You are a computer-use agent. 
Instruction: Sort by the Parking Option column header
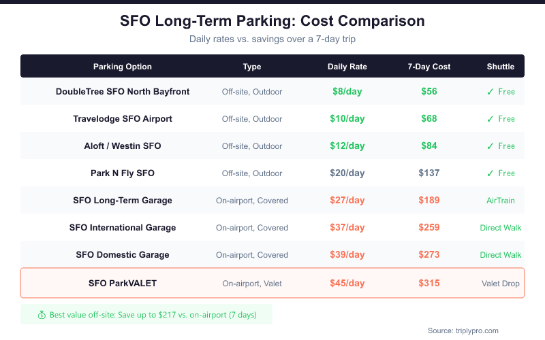[x=123, y=67]
